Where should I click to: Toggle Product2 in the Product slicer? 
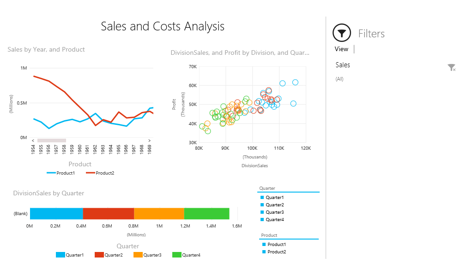coord(264,252)
